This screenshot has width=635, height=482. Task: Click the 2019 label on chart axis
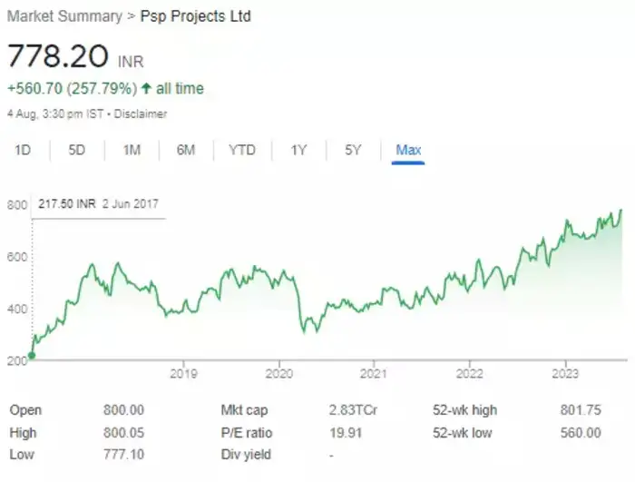(x=184, y=372)
